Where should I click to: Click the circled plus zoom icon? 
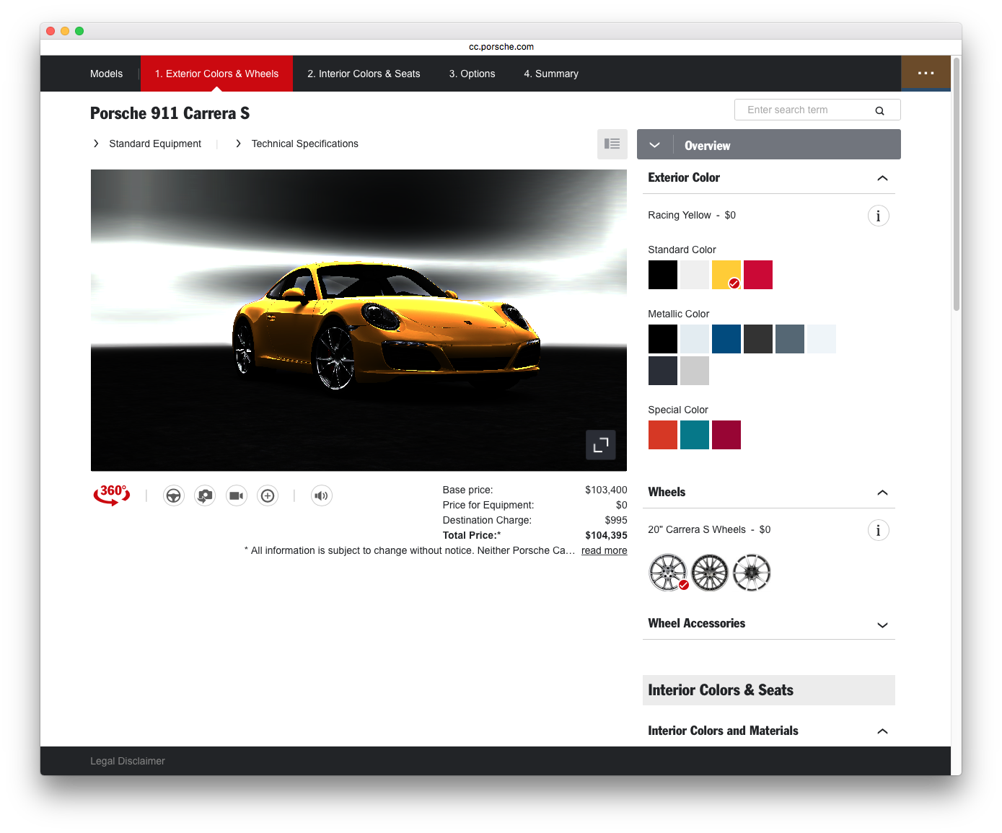(x=268, y=495)
